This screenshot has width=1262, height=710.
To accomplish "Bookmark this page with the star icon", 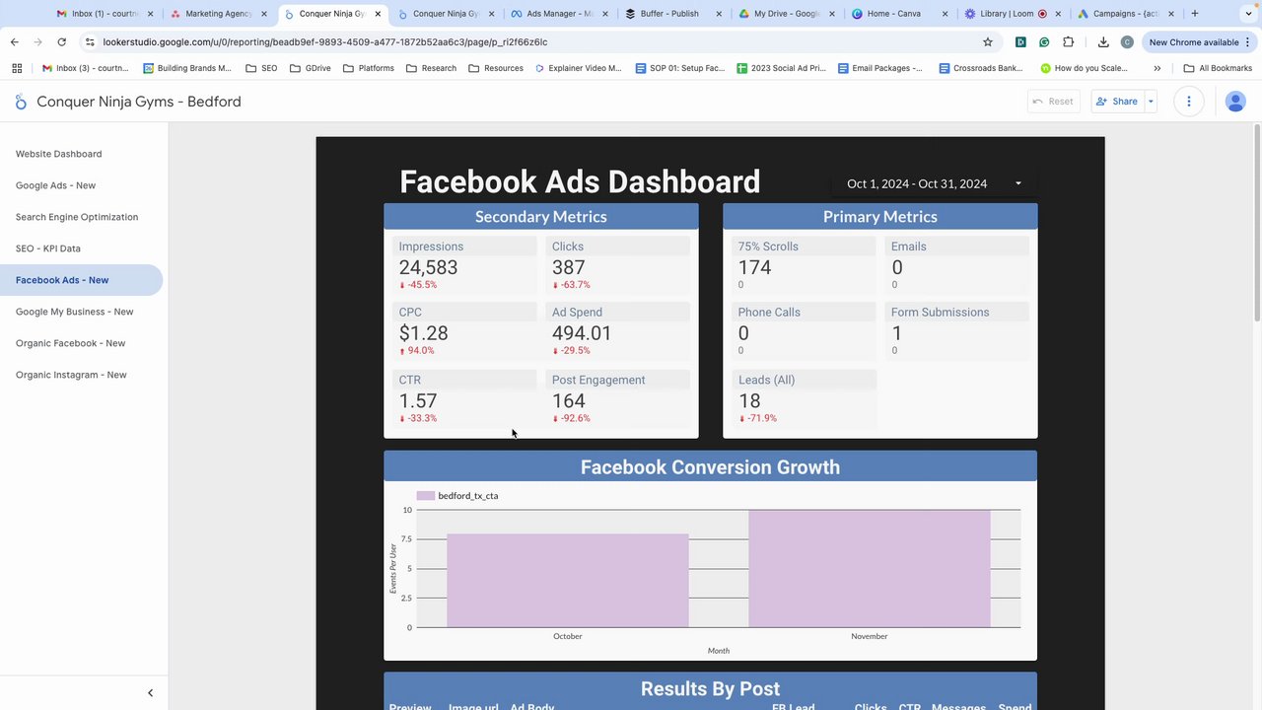I will click(988, 42).
